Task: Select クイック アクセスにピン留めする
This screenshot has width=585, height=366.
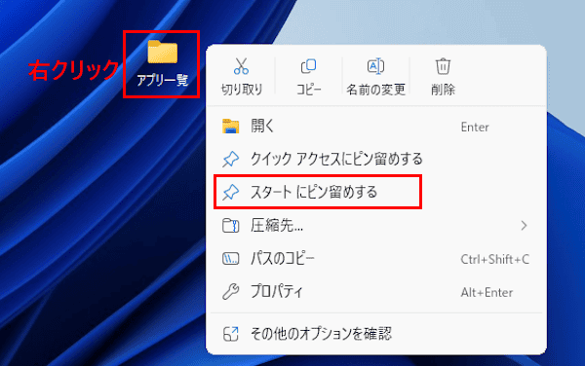Action: (x=376, y=159)
